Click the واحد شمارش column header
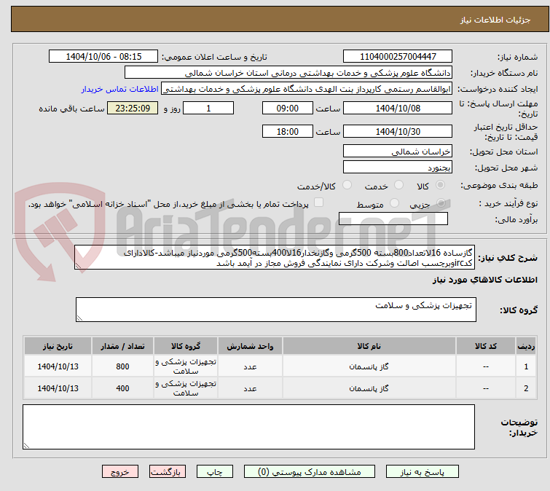This screenshot has height=491, width=550. pyautogui.click(x=250, y=346)
